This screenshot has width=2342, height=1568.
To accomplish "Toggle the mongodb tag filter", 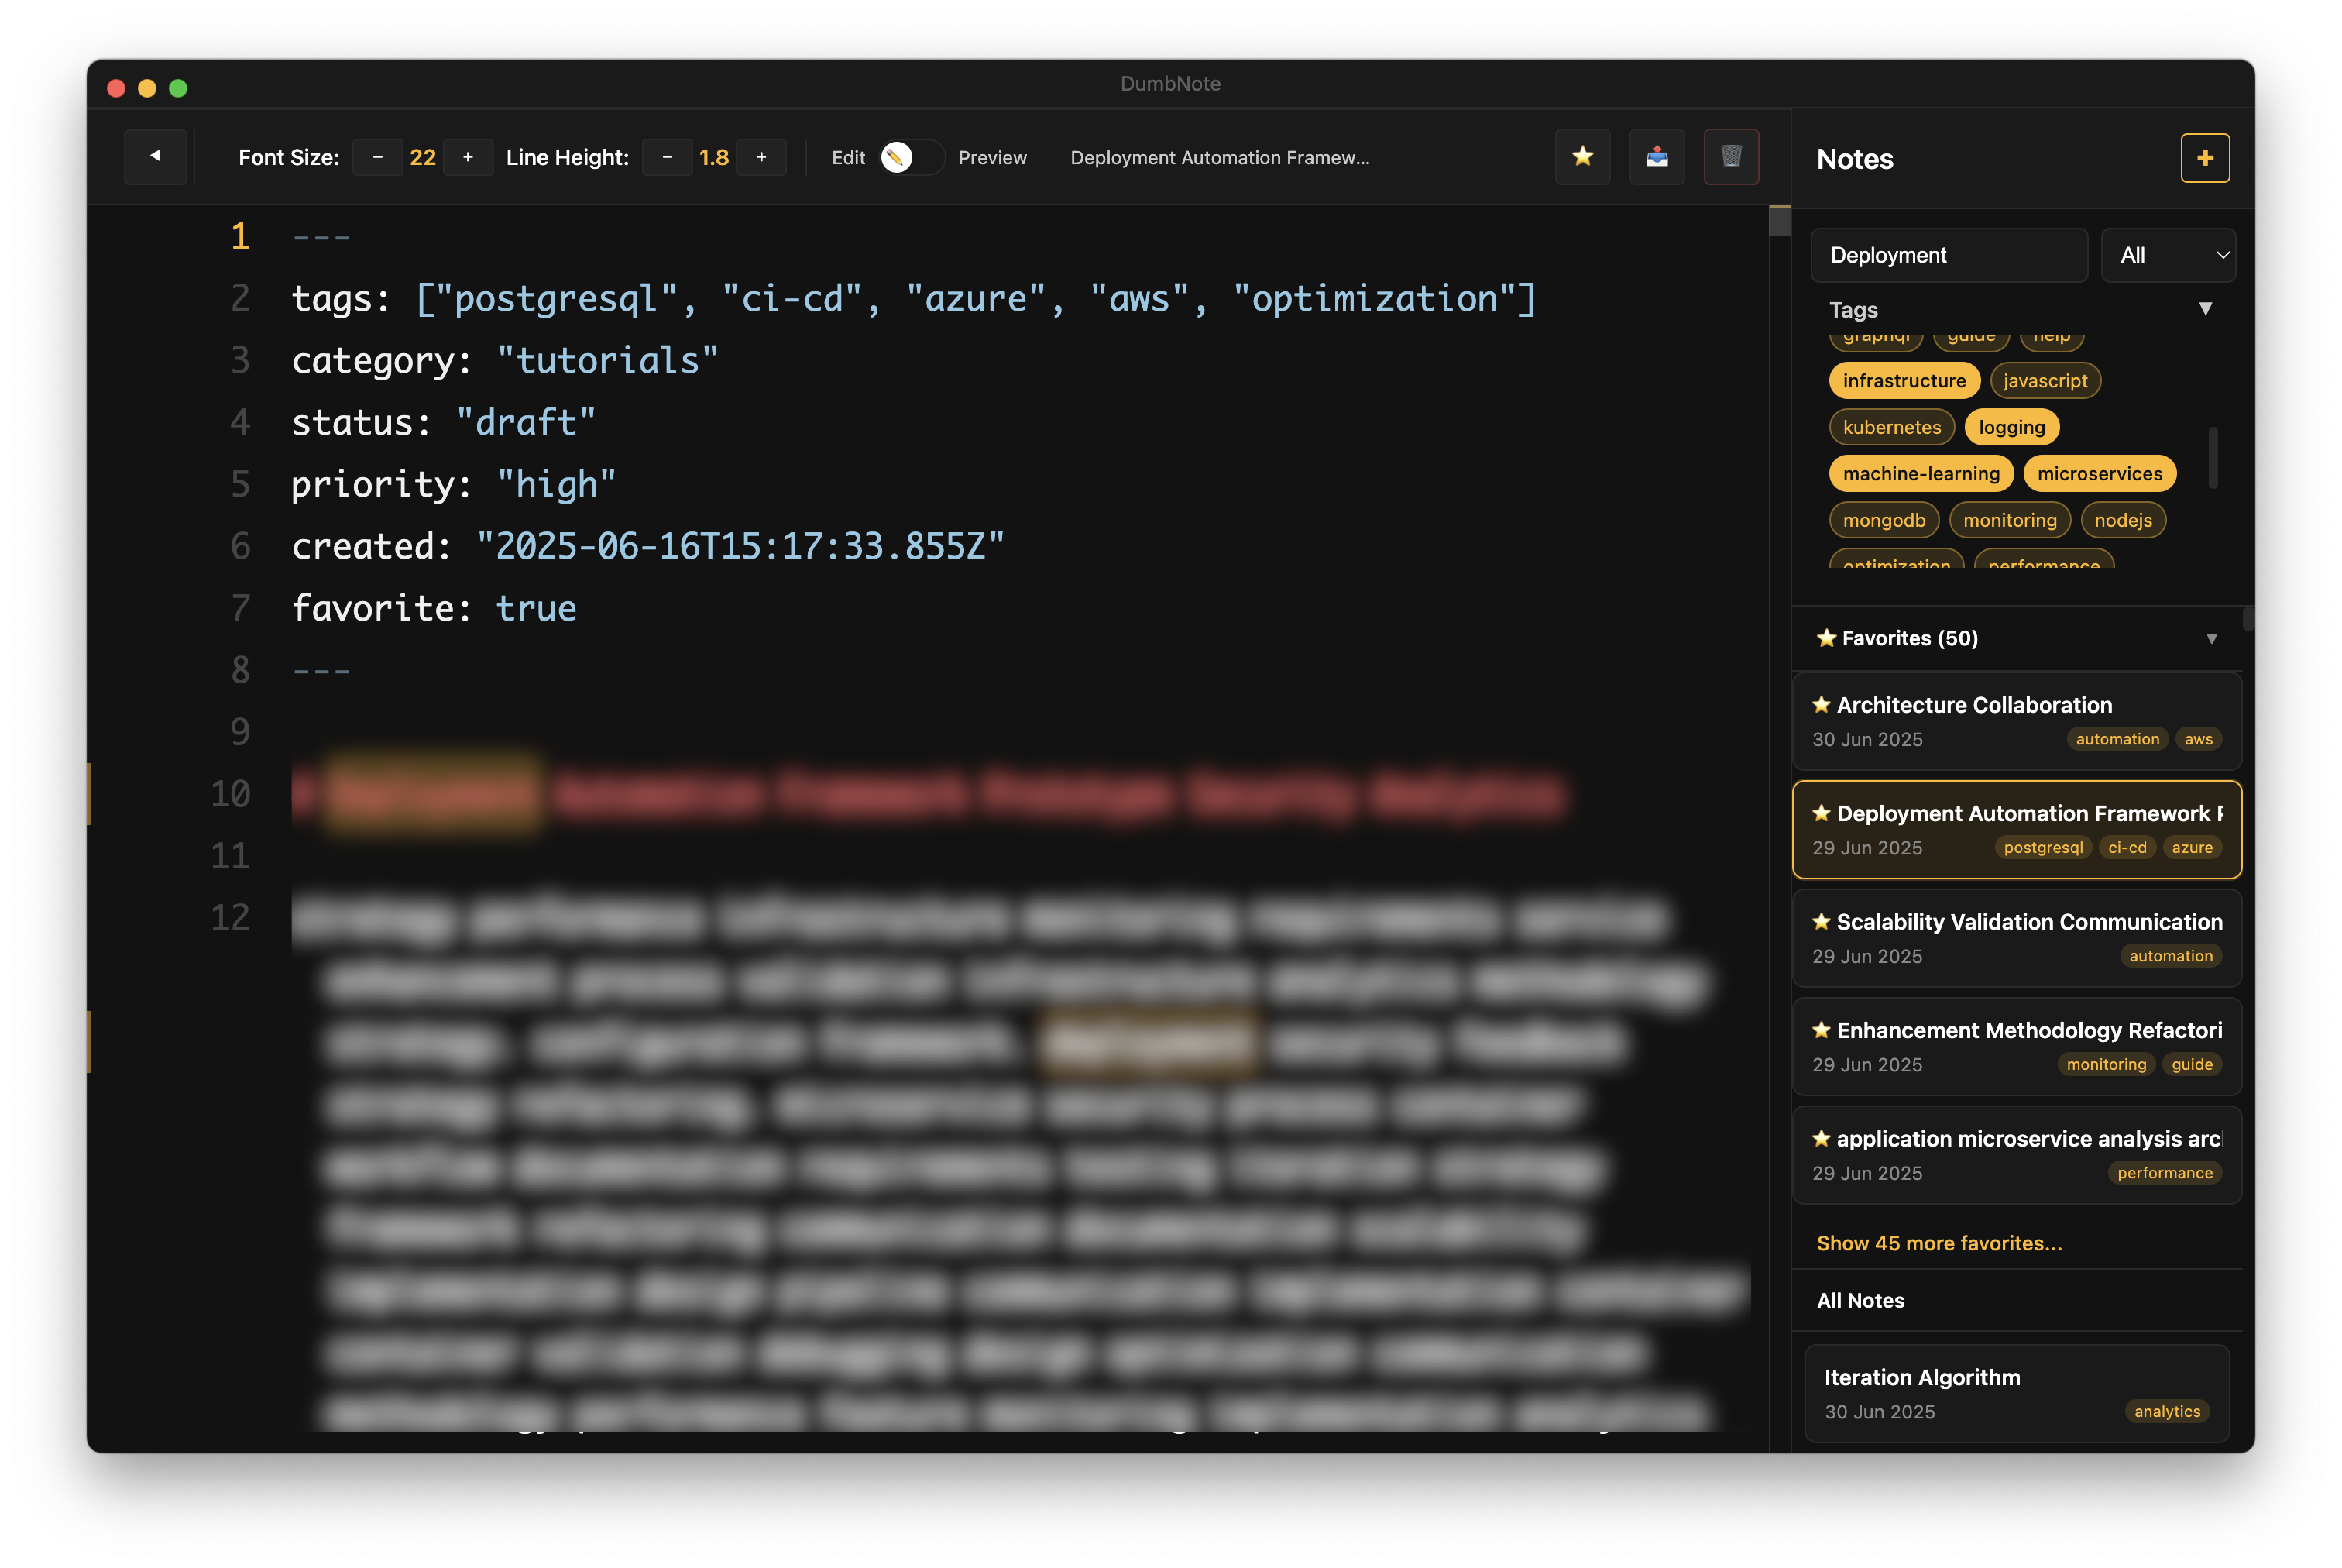I will click(1884, 520).
